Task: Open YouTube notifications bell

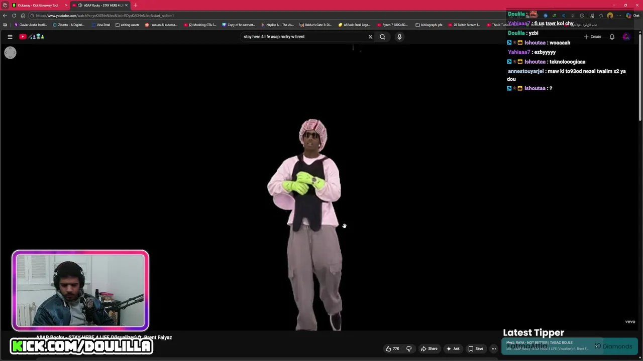Action: tap(612, 37)
